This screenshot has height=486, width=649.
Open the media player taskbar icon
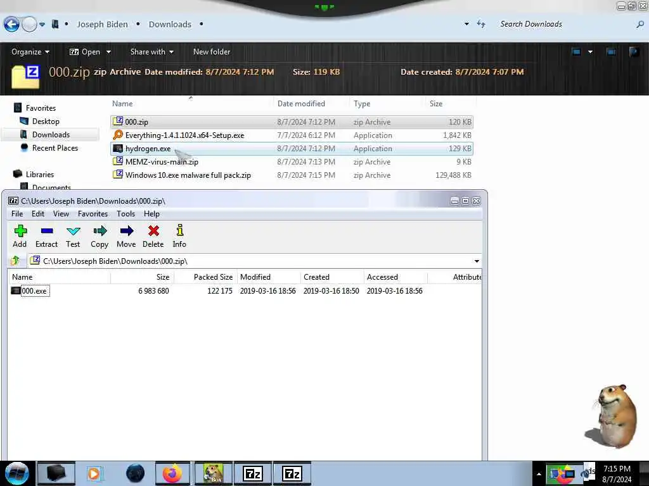click(94, 473)
